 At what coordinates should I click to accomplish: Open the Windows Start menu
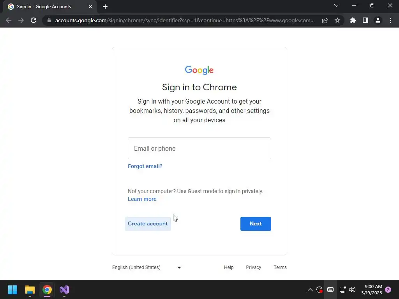12,290
